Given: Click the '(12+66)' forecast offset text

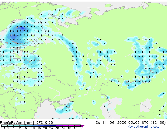Looking at the screenshot, I should click(158, 123).
